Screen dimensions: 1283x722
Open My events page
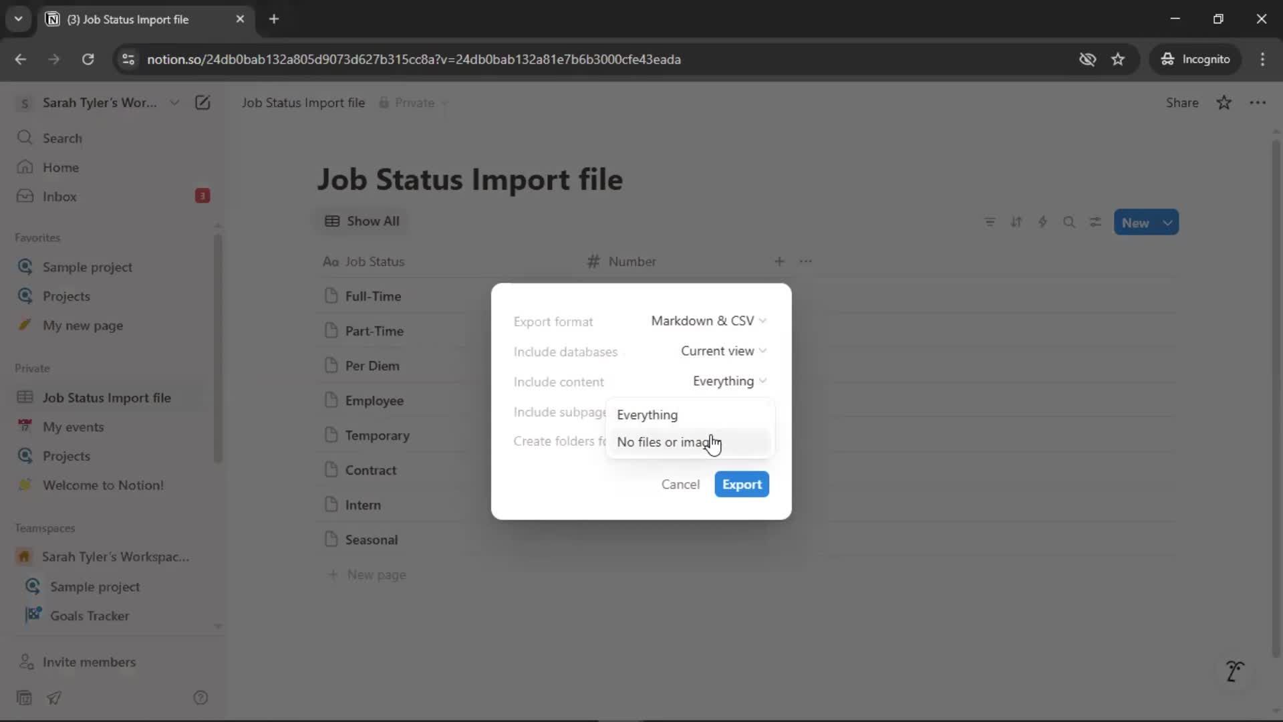114,427
